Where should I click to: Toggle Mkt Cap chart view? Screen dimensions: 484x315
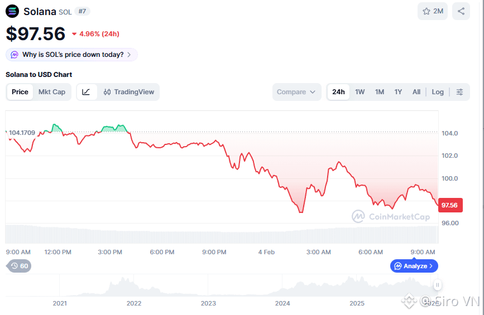[52, 92]
